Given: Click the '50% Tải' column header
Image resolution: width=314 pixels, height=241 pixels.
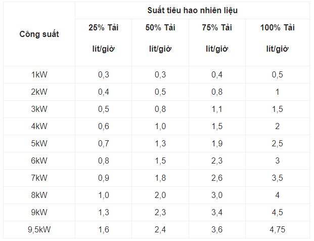Looking at the screenshot, I should click(160, 27).
